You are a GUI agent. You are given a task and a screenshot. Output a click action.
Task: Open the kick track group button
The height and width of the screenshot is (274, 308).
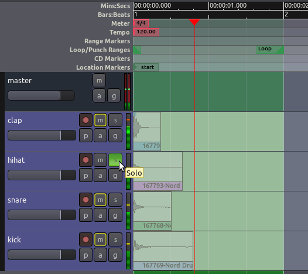point(115,255)
